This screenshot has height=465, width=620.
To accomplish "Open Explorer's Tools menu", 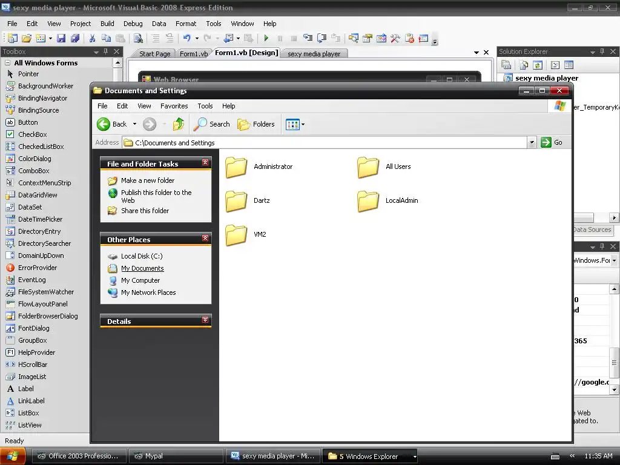I will 205,106.
